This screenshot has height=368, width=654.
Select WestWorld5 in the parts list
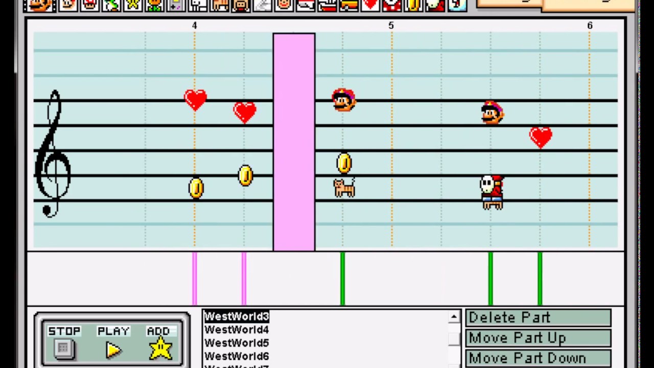click(236, 343)
